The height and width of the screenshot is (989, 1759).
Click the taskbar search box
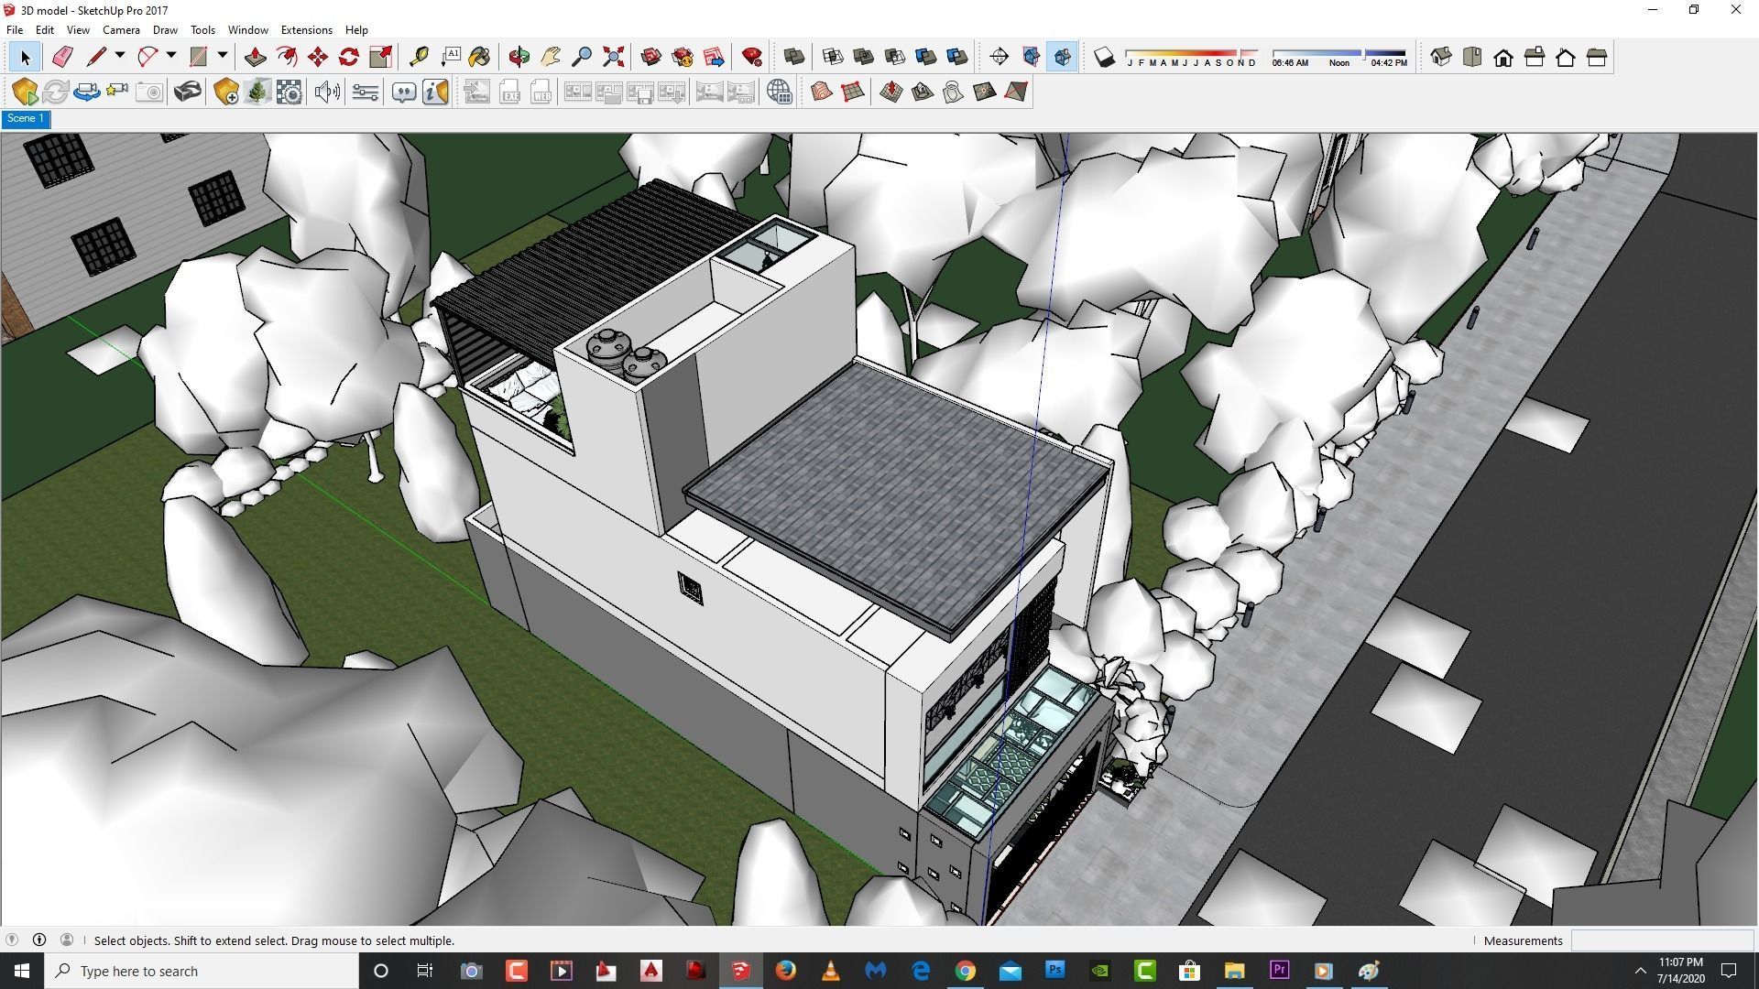[x=202, y=971]
